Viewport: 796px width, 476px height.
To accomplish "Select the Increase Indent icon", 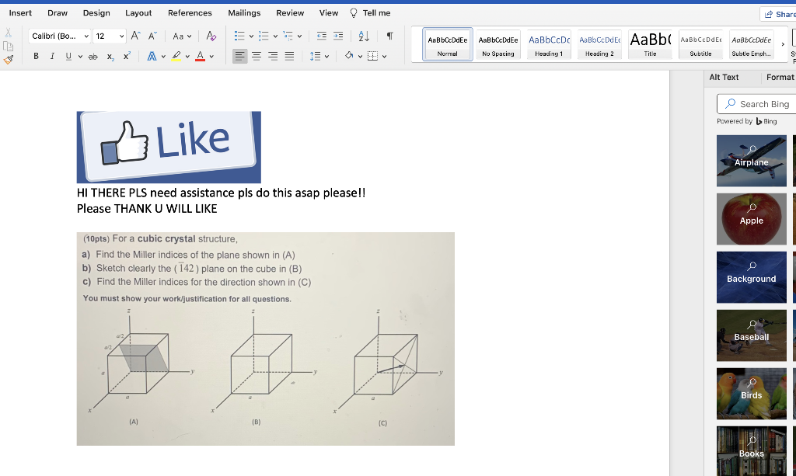I will [x=340, y=36].
